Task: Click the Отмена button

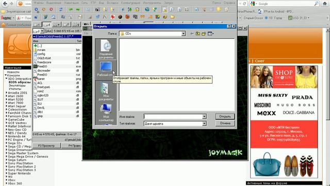Action: tap(225, 123)
